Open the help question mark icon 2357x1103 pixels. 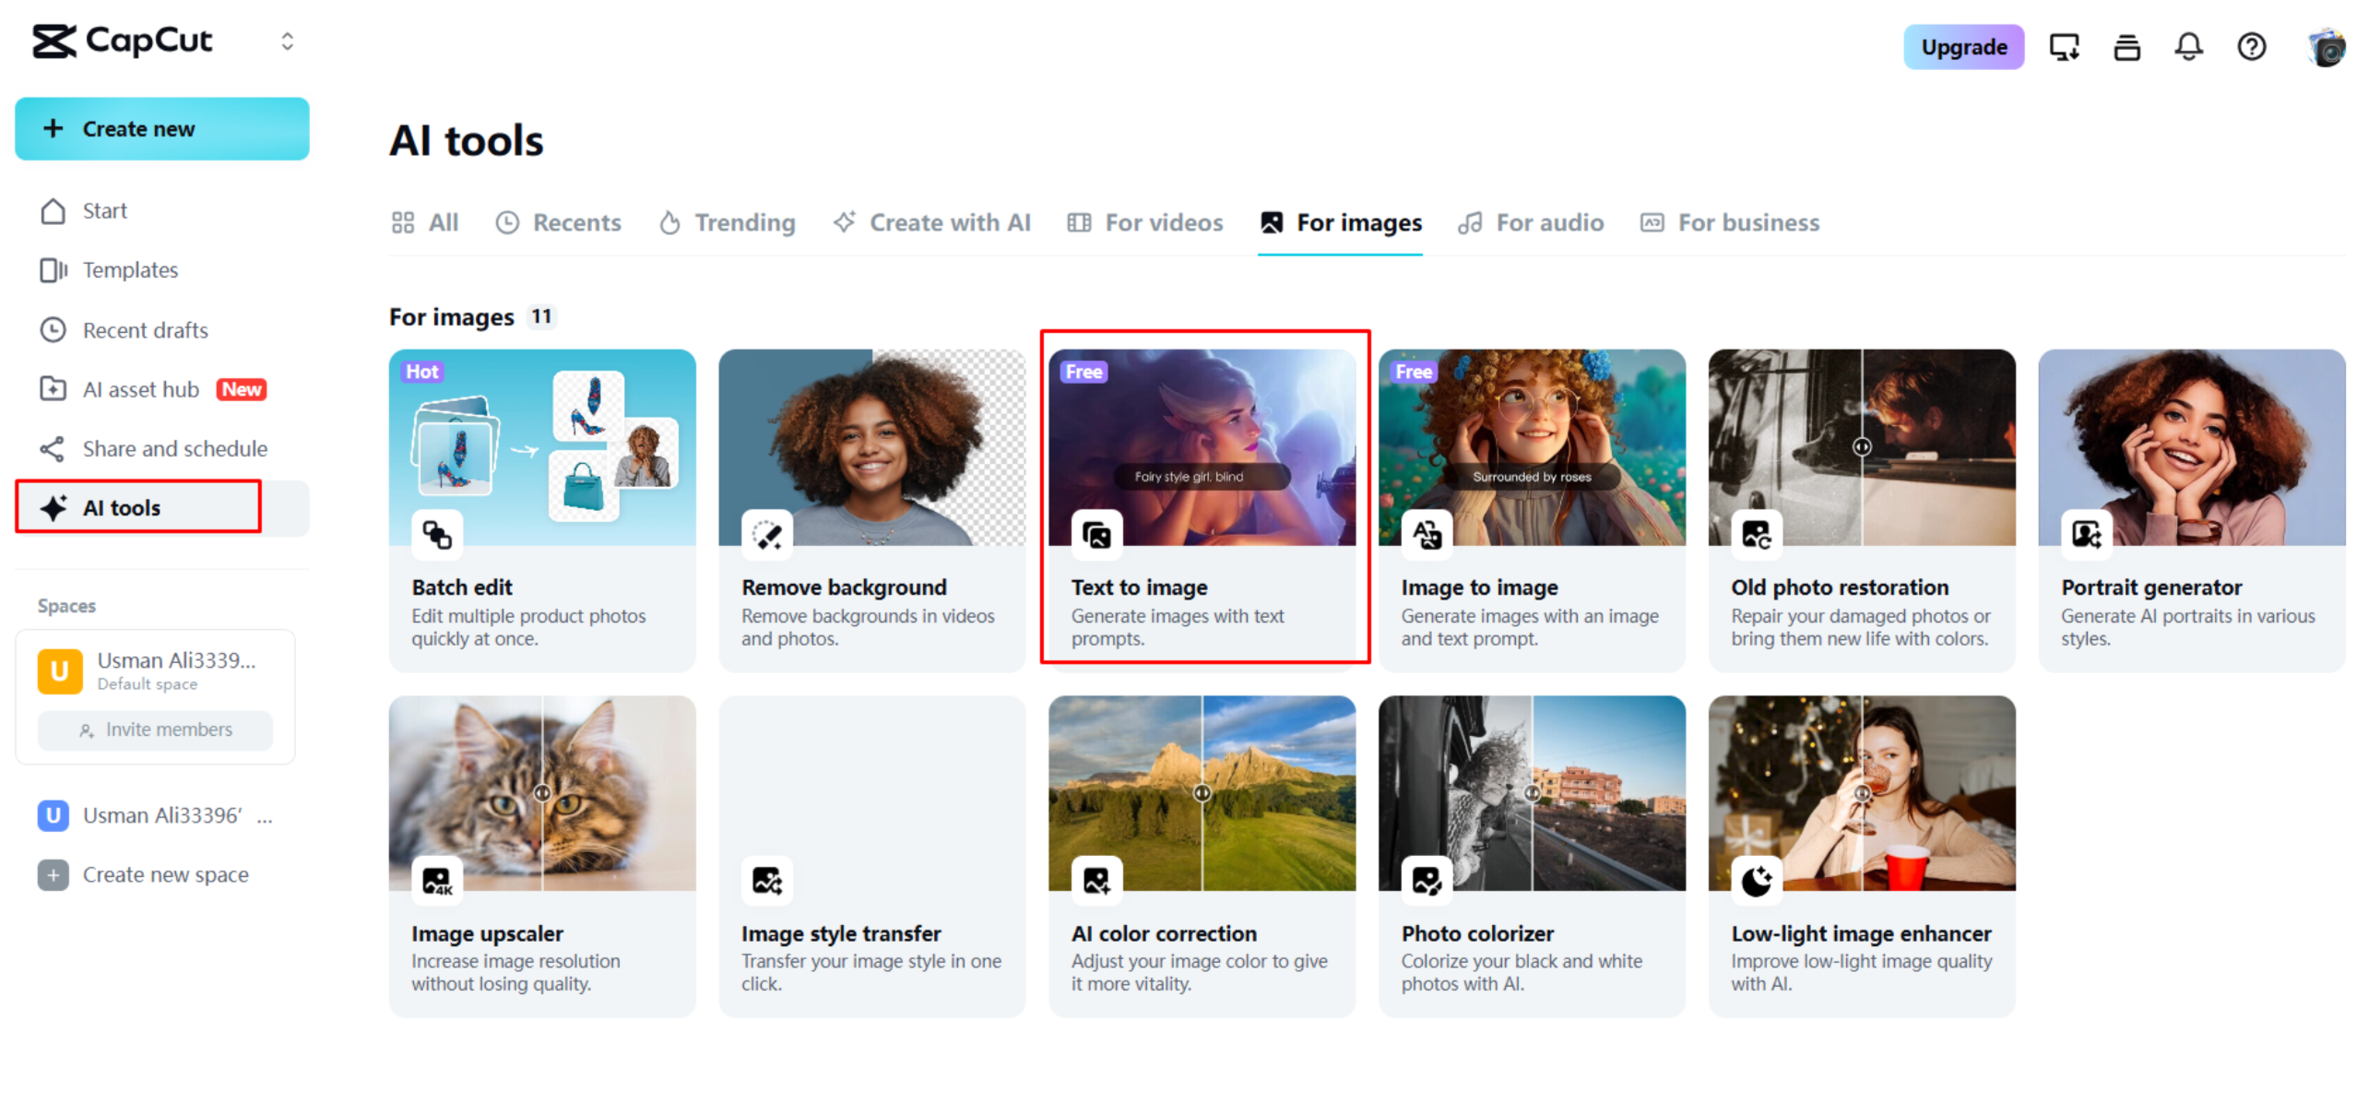pos(2250,46)
